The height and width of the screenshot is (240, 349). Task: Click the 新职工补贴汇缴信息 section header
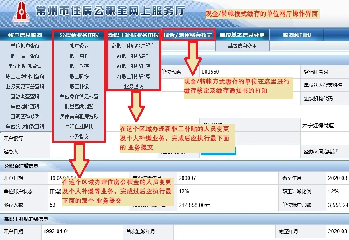pos(26,219)
